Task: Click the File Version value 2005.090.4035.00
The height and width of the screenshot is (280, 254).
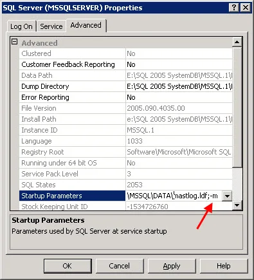Action: 179,108
